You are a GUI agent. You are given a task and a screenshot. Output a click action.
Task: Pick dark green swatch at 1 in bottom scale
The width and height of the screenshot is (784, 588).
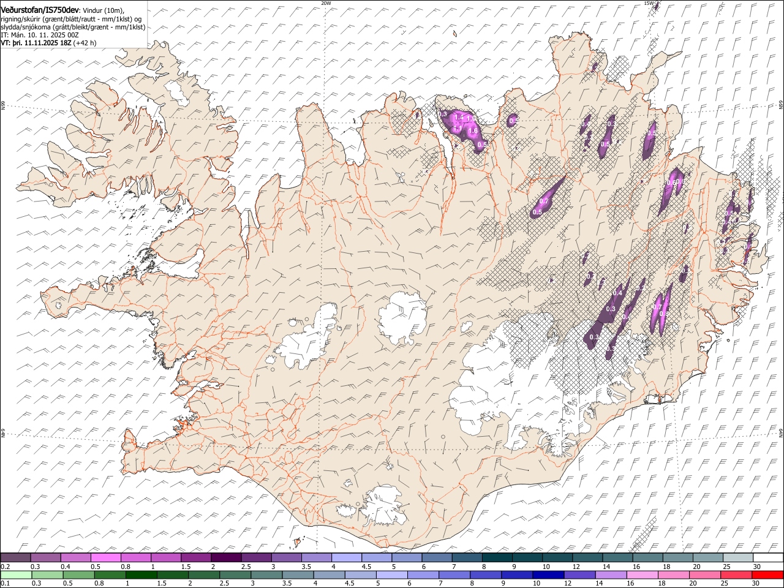click(141, 575)
